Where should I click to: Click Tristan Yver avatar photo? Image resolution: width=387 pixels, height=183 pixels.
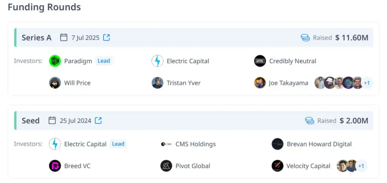[x=157, y=83]
